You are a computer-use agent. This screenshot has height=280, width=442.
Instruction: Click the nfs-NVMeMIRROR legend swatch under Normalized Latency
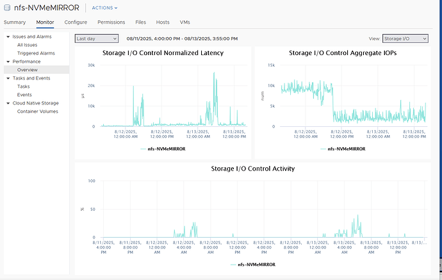[143, 149]
